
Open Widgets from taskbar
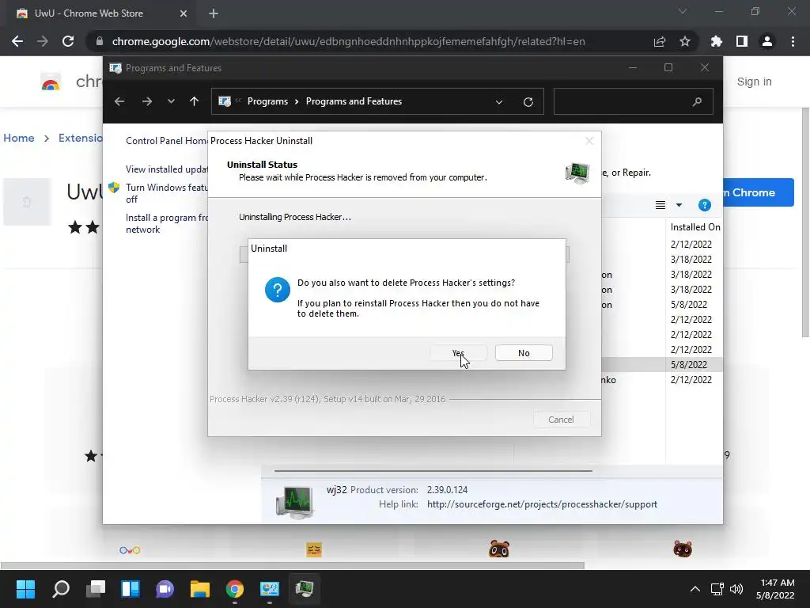pos(131,588)
